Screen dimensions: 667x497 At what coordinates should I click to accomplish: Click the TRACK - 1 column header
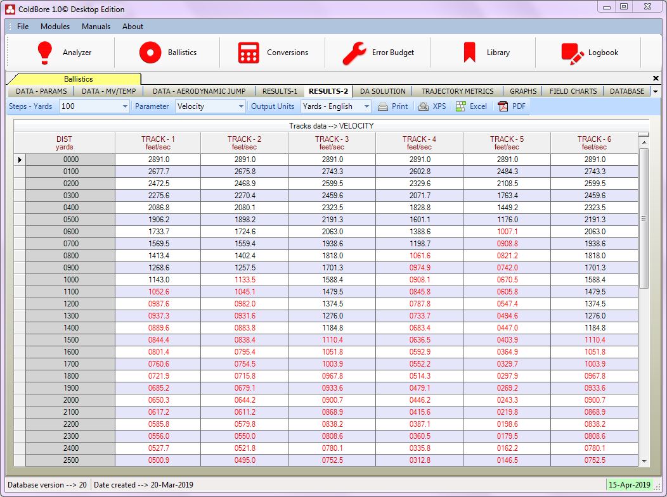tap(158, 143)
